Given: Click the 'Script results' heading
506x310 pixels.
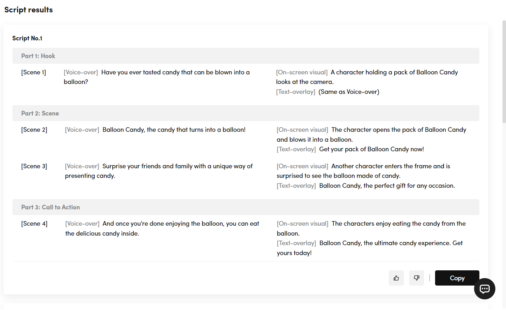Looking at the screenshot, I should tap(29, 10).
